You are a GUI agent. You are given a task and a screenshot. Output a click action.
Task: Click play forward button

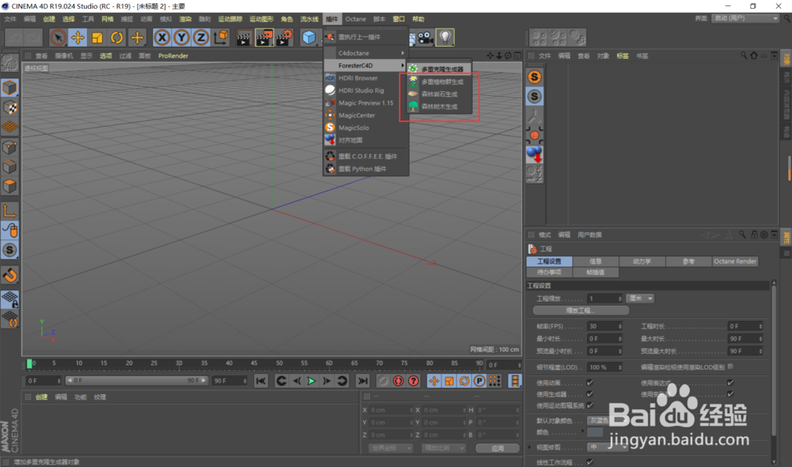311,382
